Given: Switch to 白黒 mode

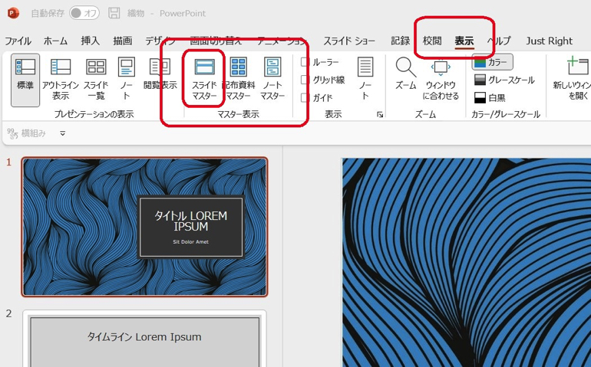Looking at the screenshot, I should 490,98.
